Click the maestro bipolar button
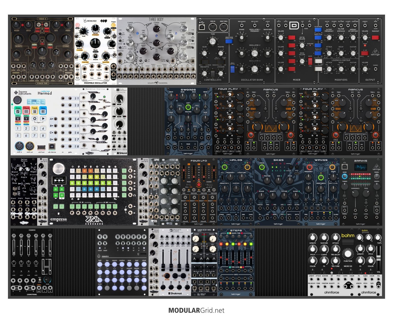The image size is (393, 316). tap(137, 272)
